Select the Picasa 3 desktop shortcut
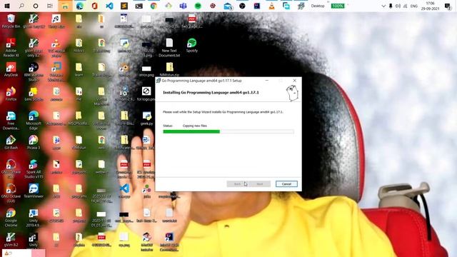 [x=34, y=143]
